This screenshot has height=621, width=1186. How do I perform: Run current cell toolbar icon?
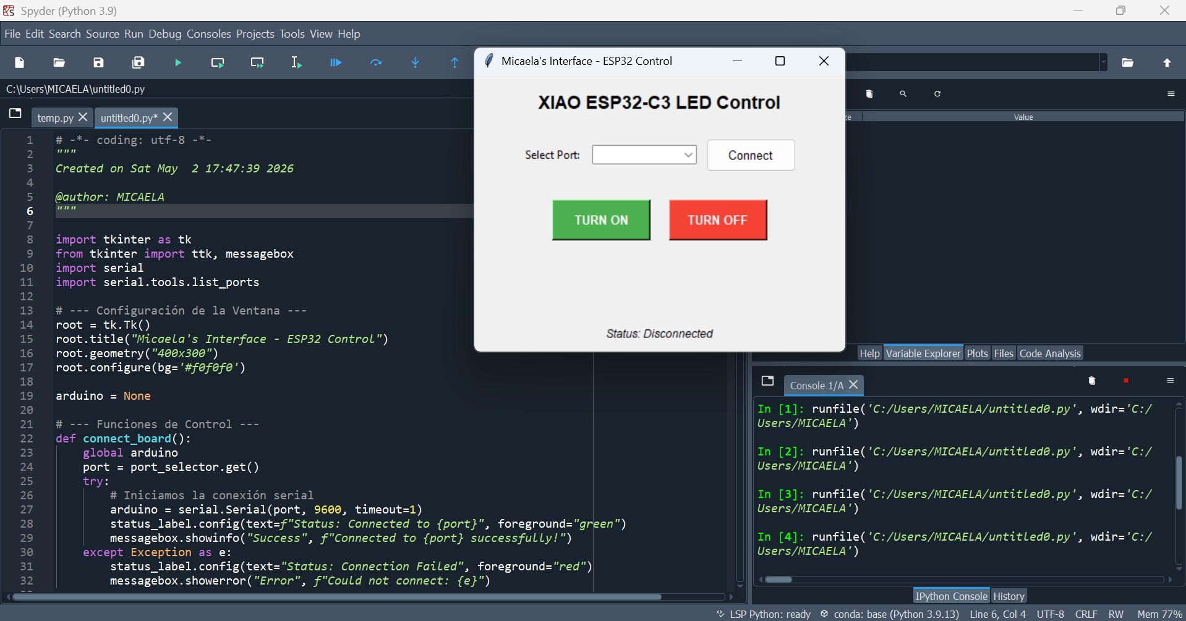tap(218, 62)
